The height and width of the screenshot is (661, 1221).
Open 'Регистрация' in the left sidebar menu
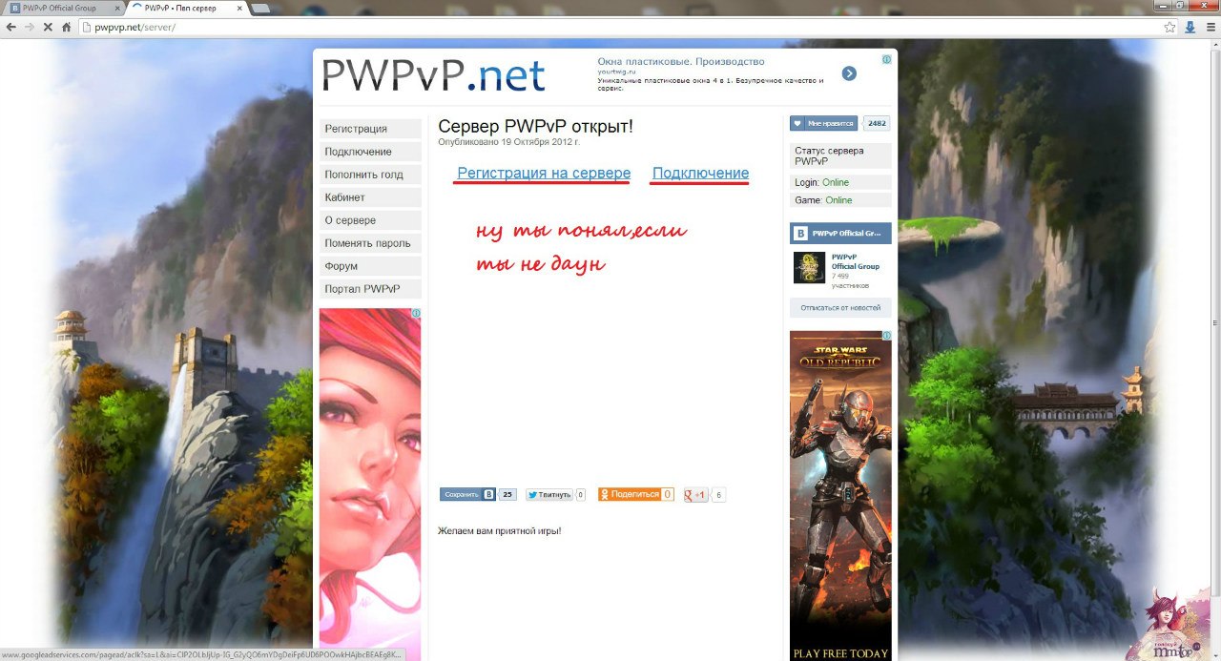click(x=370, y=129)
